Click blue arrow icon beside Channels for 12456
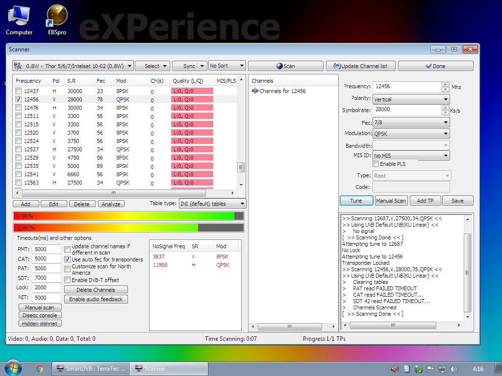This screenshot has width=502, height=376. (255, 91)
